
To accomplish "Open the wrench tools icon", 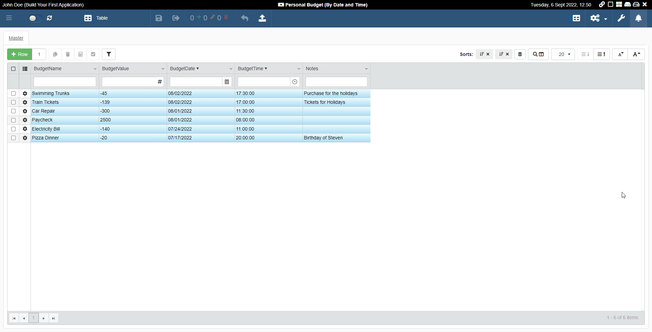I will (x=621, y=18).
